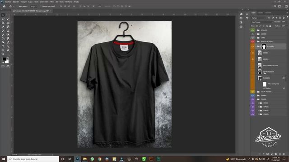The height and width of the screenshot is (162, 289).
Task: Expand the COLOR PLAYERA group
Action: click(256, 92)
